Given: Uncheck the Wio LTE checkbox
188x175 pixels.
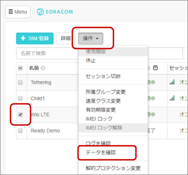Looking at the screenshot, I should [20, 115].
